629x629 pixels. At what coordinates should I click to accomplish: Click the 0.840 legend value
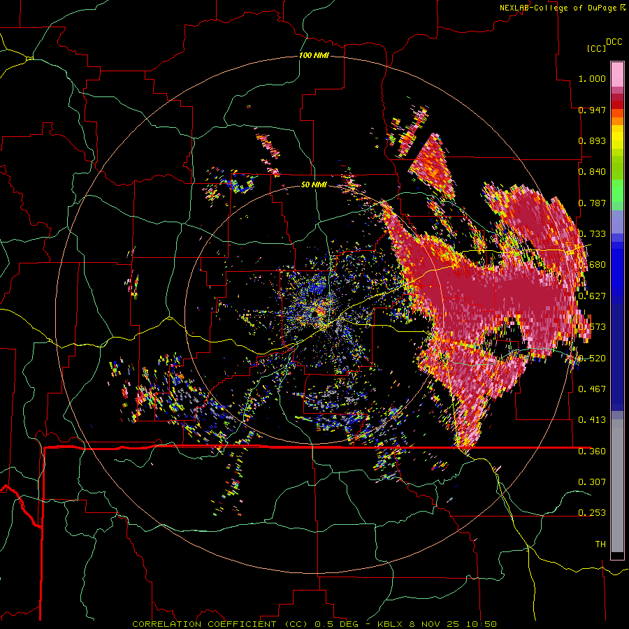point(592,172)
